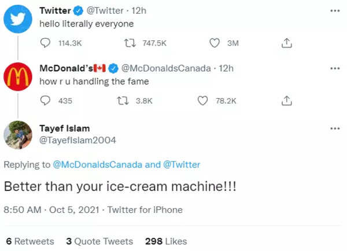Open more options for Tayef Islam's tweet
347x251 pixels.
point(335,128)
